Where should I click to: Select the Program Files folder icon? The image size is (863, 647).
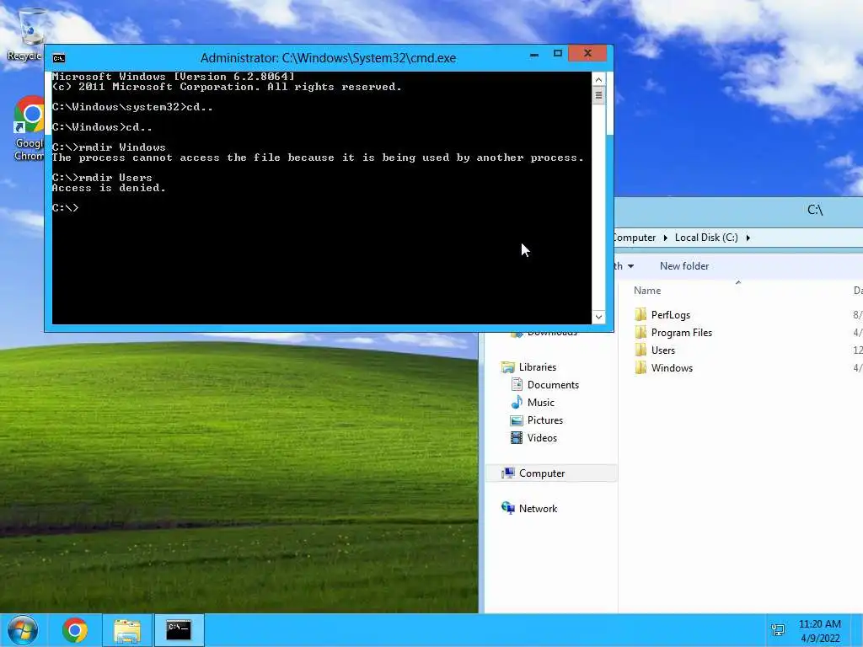(x=641, y=332)
